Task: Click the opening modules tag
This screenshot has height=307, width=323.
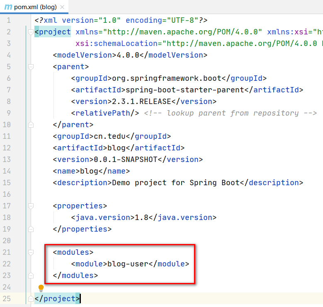Action: point(73,252)
